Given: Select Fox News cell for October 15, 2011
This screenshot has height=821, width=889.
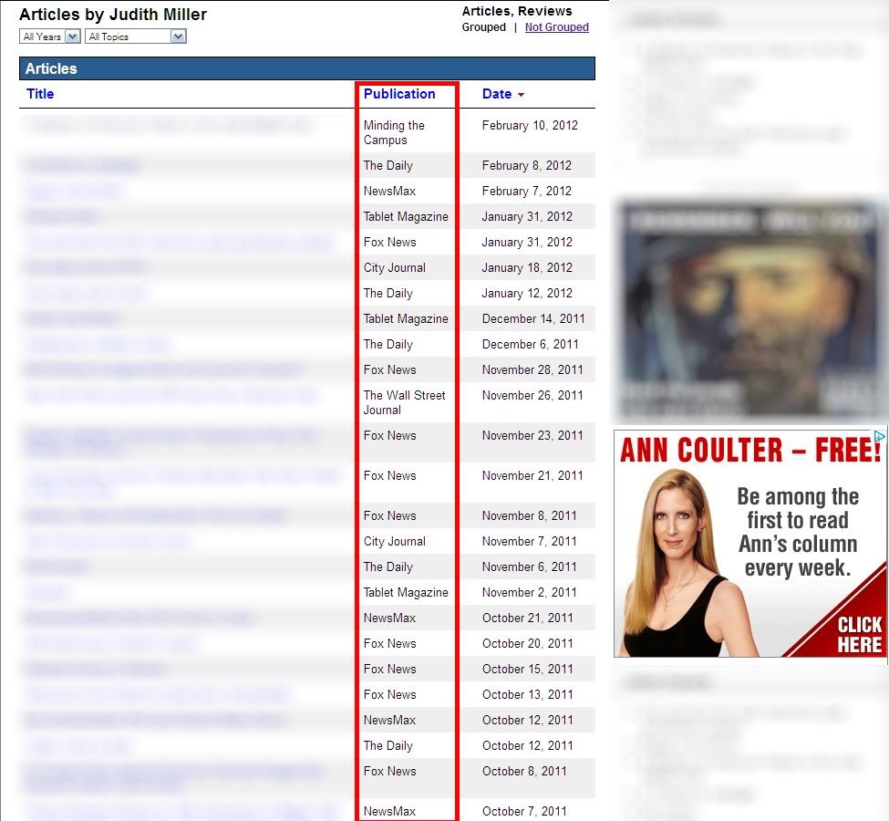Looking at the screenshot, I should 390,670.
